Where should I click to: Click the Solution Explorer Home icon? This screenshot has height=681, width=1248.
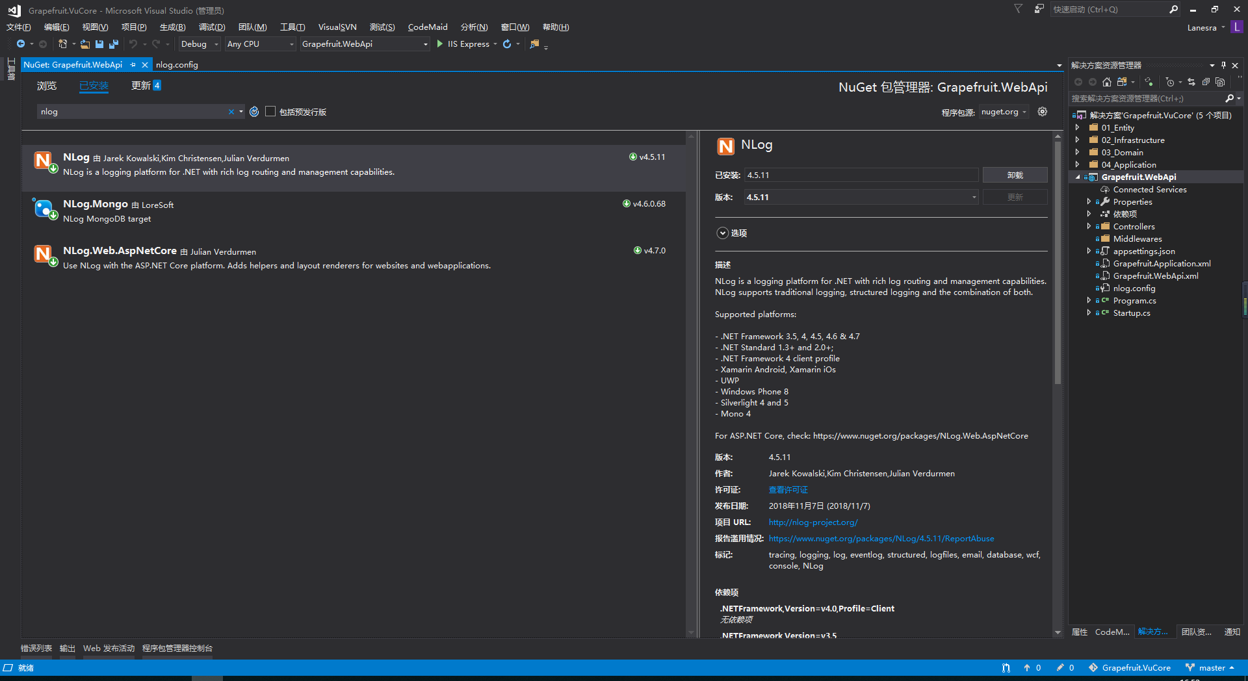click(1107, 82)
